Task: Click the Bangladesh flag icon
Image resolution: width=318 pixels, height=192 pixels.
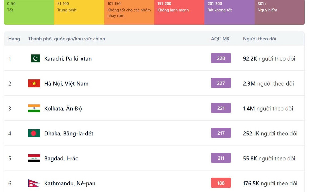Action: pyautogui.click(x=34, y=133)
